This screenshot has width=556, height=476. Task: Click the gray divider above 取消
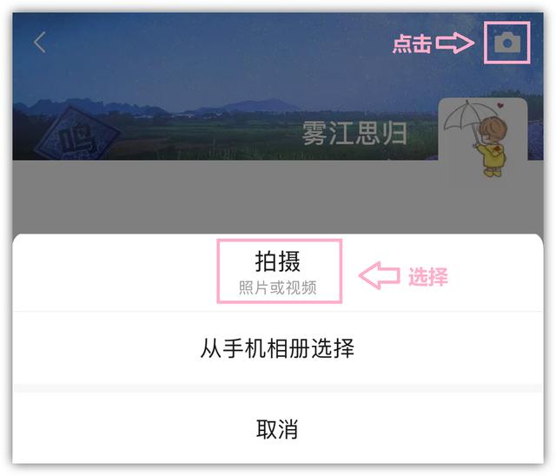tap(278, 388)
